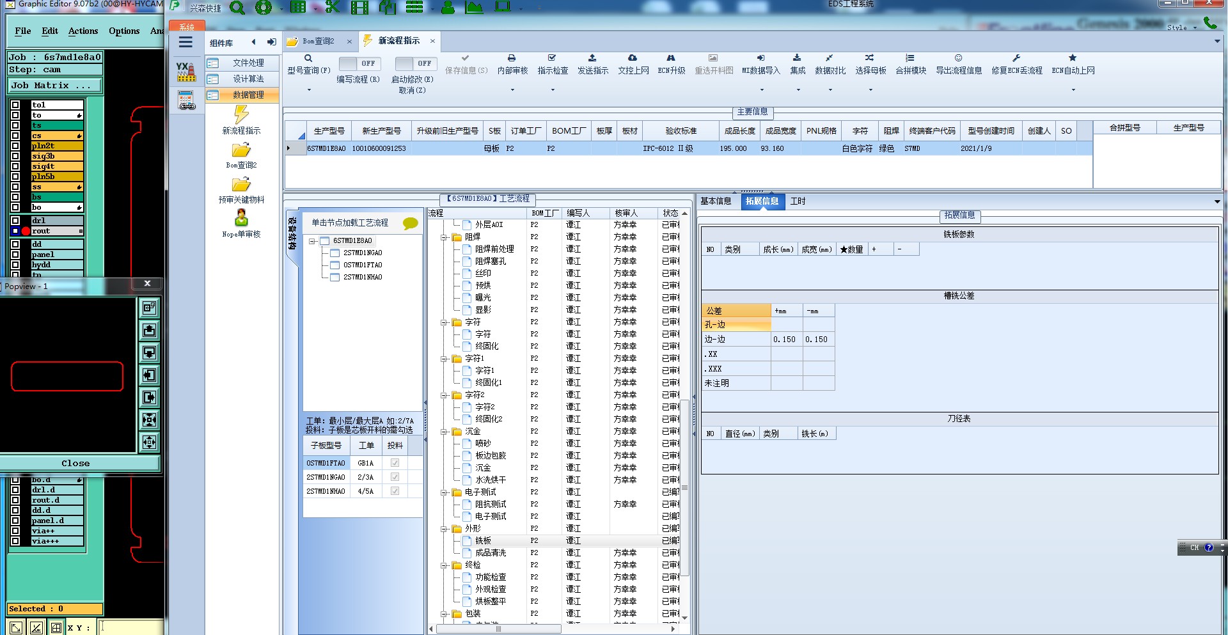Select the 数据管理 component button
This screenshot has width=1228, height=635.
click(x=243, y=95)
